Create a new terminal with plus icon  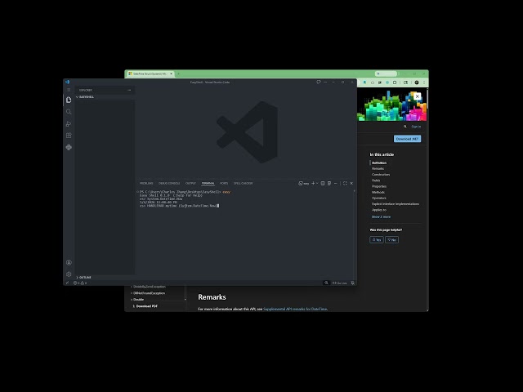click(313, 183)
